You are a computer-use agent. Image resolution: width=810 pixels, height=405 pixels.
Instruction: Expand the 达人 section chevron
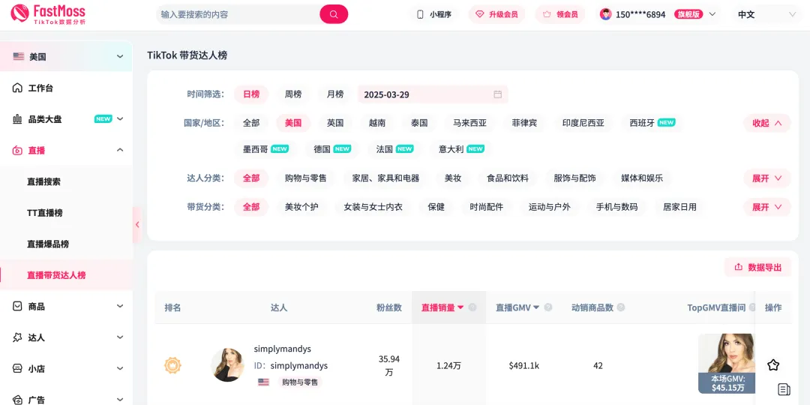120,337
